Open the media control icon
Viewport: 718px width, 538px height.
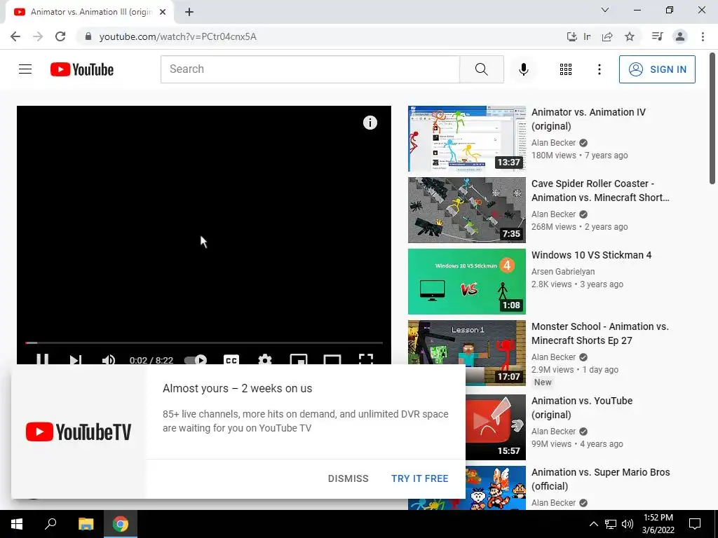point(657,36)
